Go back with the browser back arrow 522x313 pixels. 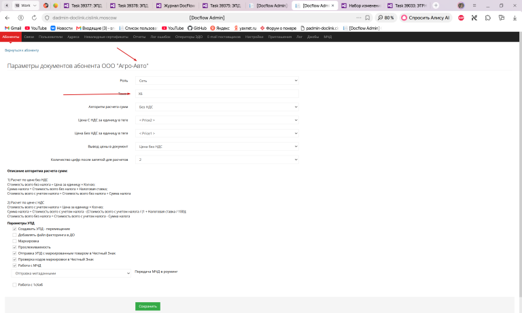(7, 18)
